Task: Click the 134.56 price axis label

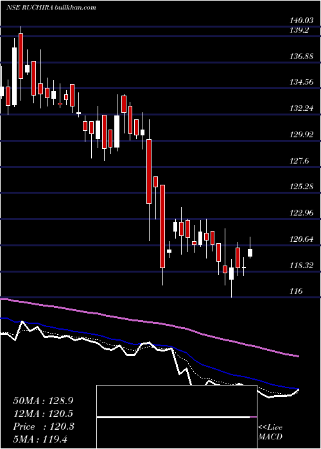Action: pyautogui.click(x=302, y=82)
